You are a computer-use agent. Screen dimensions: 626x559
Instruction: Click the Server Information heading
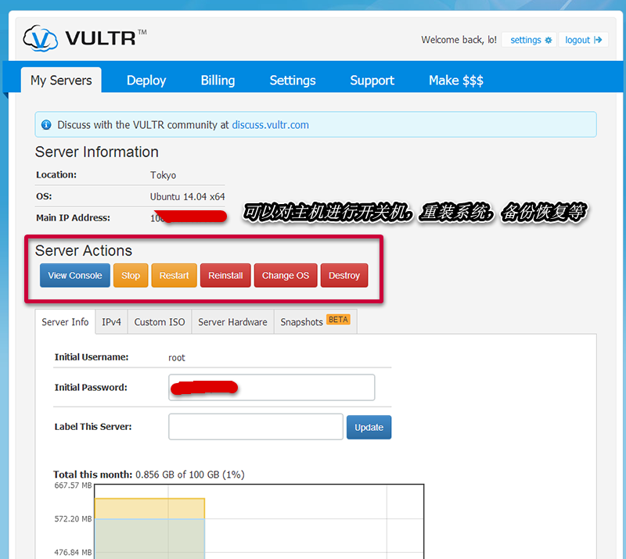pyautogui.click(x=96, y=152)
